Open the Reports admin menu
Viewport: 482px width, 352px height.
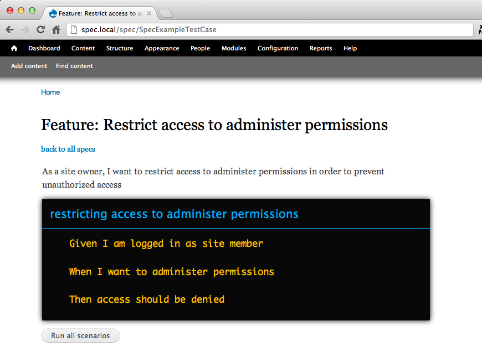pyautogui.click(x=321, y=49)
